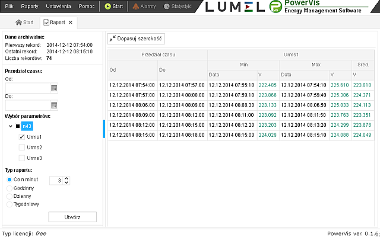Image resolution: width=380 pixels, height=237 pixels.
Task: Click the minutes value field showing 3
Action: click(x=56, y=181)
